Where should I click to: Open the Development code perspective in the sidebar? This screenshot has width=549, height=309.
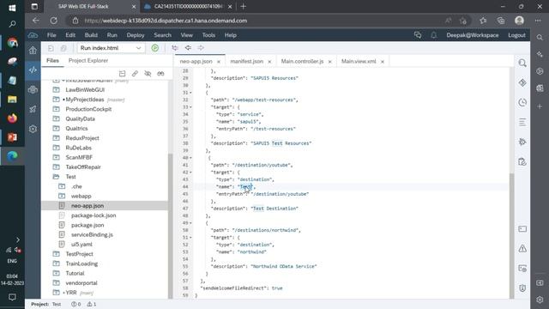[x=33, y=70]
